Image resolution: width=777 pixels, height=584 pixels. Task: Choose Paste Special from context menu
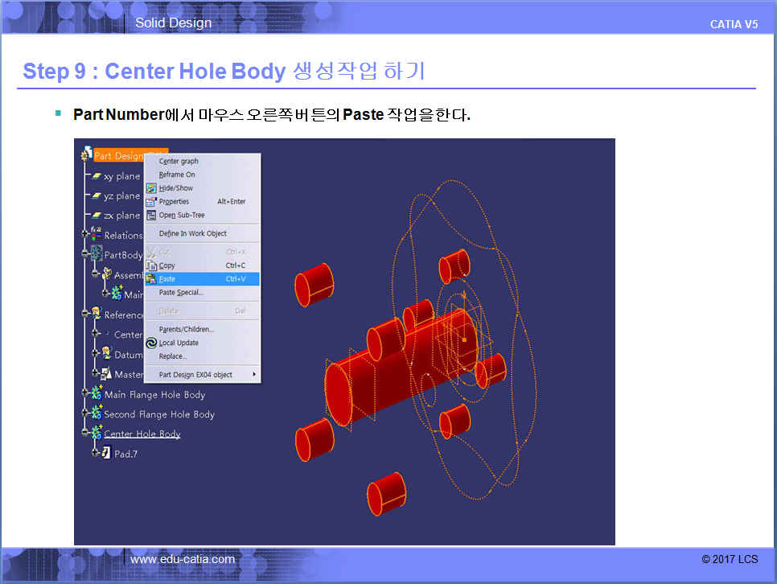181,293
